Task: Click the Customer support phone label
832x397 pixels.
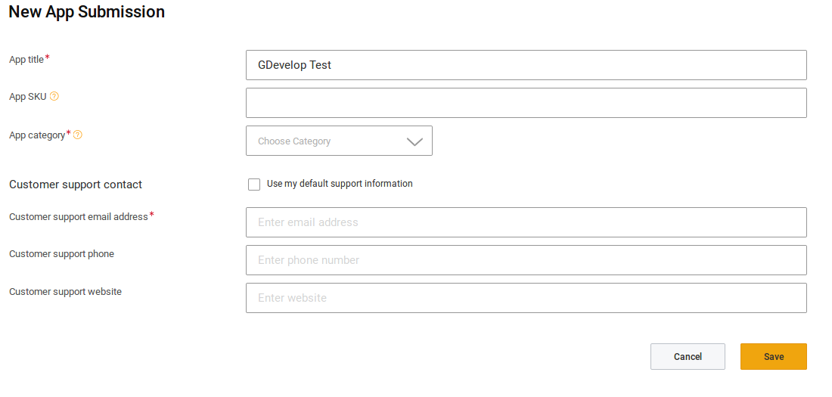Action: 61,254
